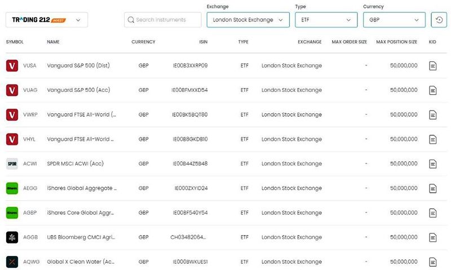Click the name iShares Core Global Aggr…
The height and width of the screenshot is (270, 451).
[81, 213]
